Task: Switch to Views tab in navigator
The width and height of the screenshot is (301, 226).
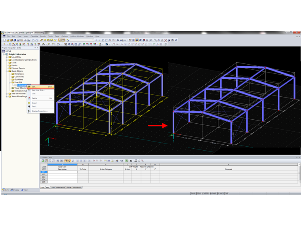Action: (25, 190)
